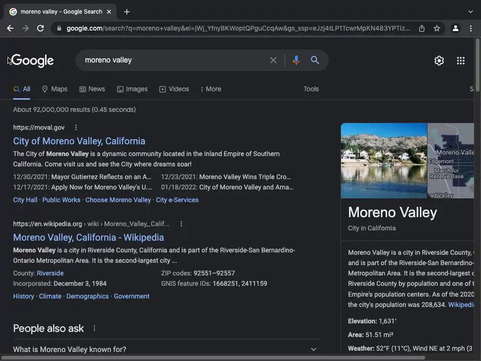Viewport: 481px width, 361px height.
Task: Open the History Wikipedia section link
Action: pos(23,296)
